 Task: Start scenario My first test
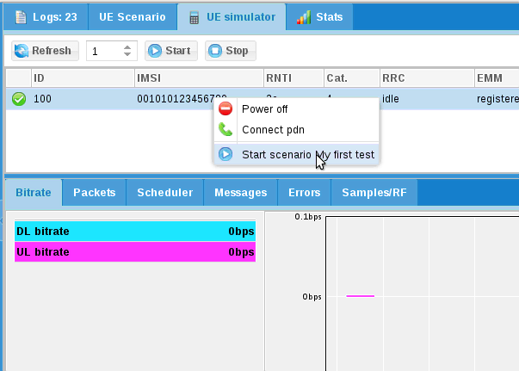[x=307, y=154]
